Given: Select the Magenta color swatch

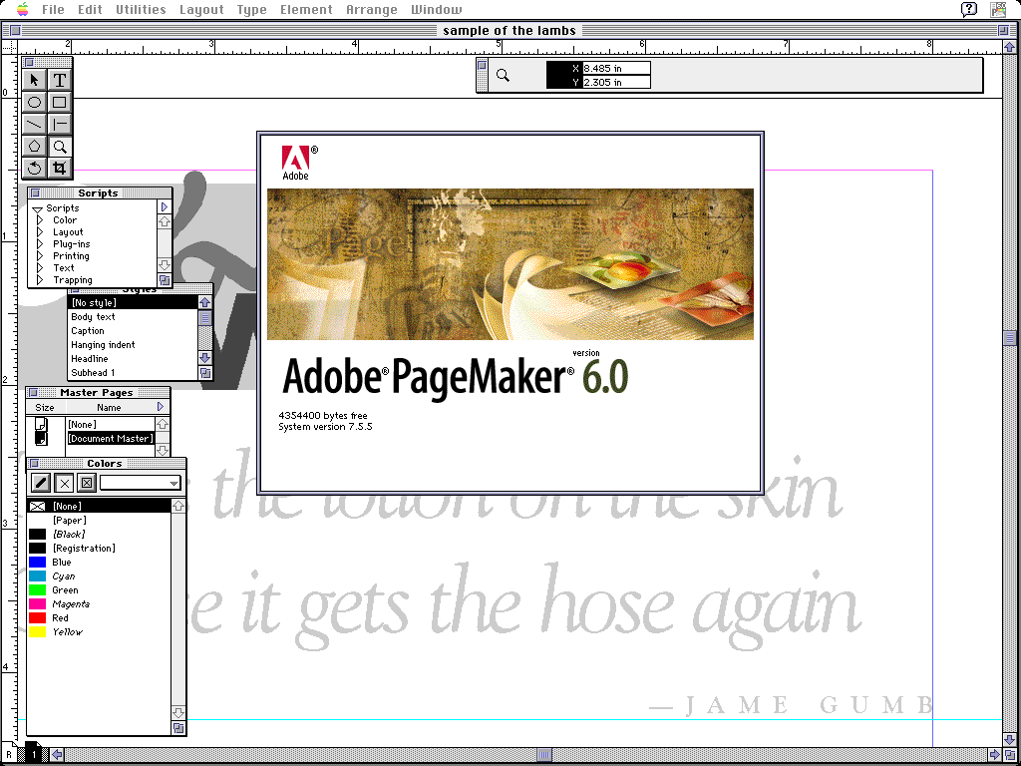Looking at the screenshot, I should coord(38,603).
